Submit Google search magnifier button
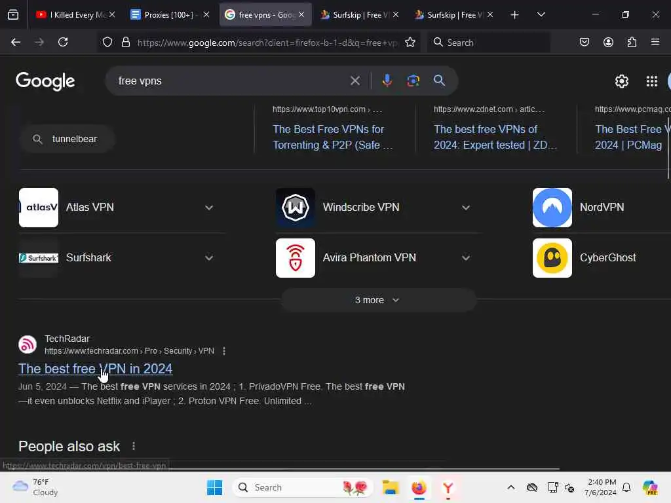 click(x=439, y=81)
